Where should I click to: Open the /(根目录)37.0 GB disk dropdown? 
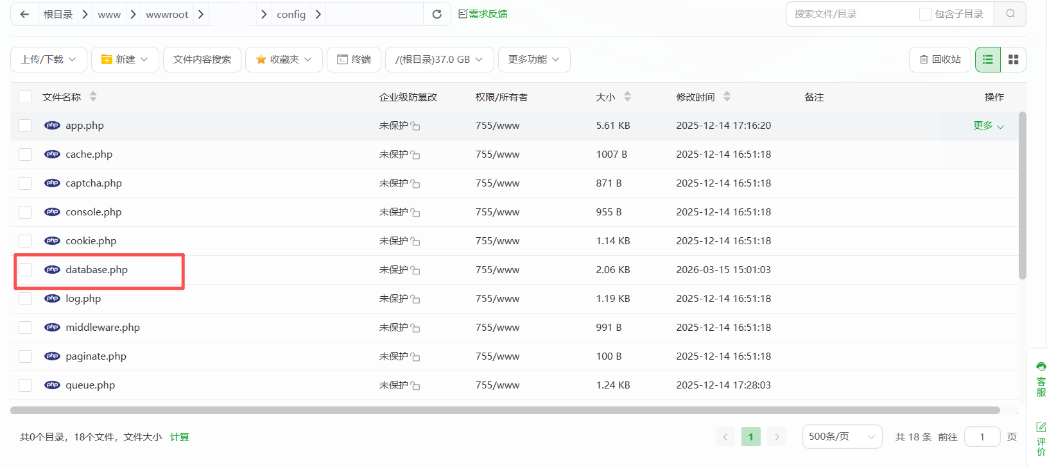440,60
